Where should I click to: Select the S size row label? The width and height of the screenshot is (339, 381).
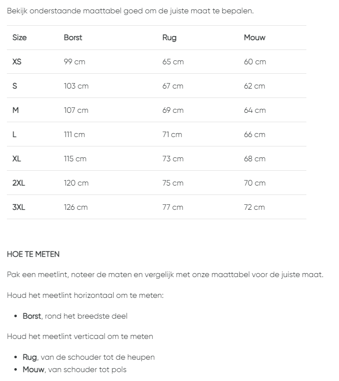(x=15, y=86)
